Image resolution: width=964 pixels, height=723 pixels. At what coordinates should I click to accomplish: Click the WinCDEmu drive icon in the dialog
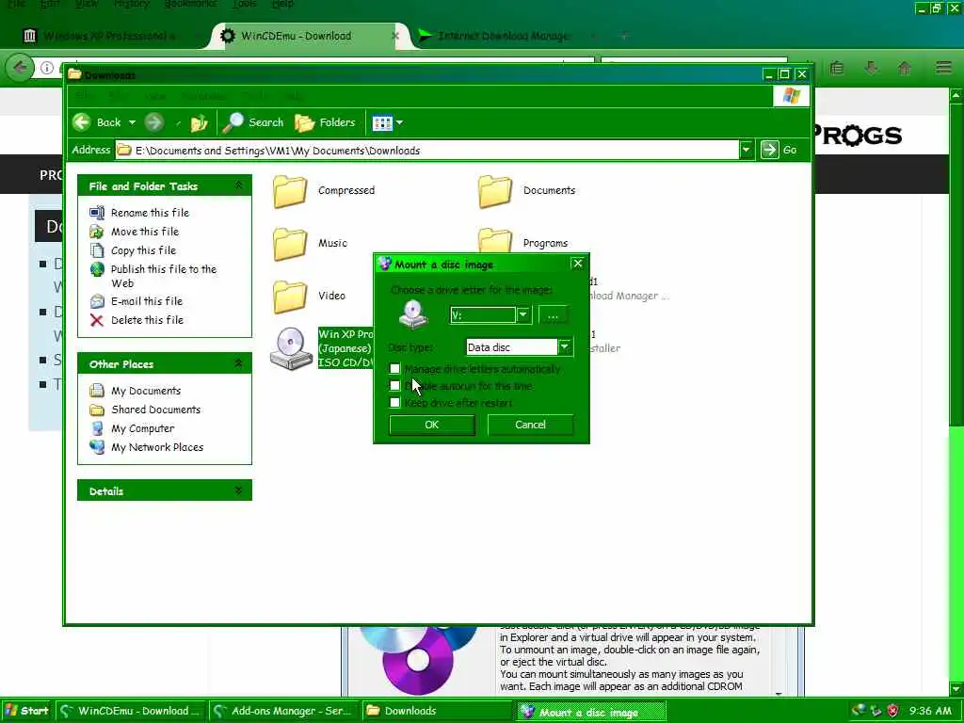click(x=413, y=314)
